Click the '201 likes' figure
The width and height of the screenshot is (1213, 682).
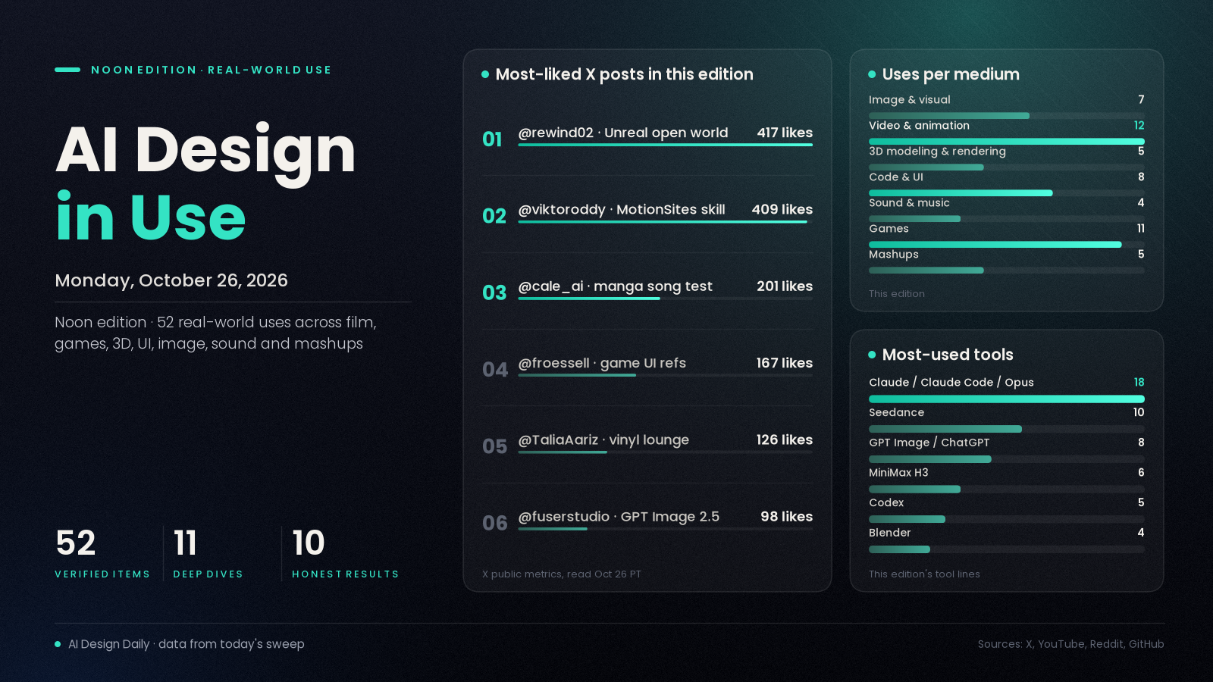[x=785, y=286]
